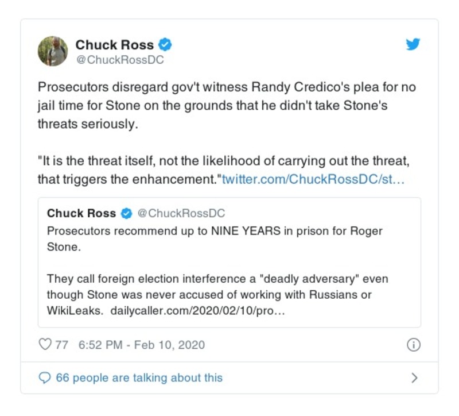Expand the conversation with the right chevron

415,378
